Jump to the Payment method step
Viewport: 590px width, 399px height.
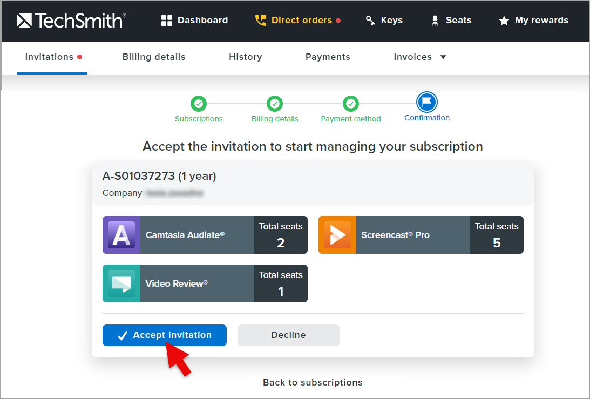pyautogui.click(x=351, y=103)
